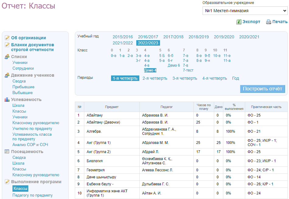This screenshot has height=199, width=289.
Task: Click the Выполнение программ notepad icon
Action: (7, 182)
